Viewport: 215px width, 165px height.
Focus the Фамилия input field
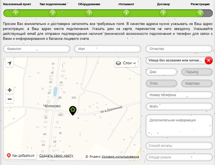pos(37,49)
